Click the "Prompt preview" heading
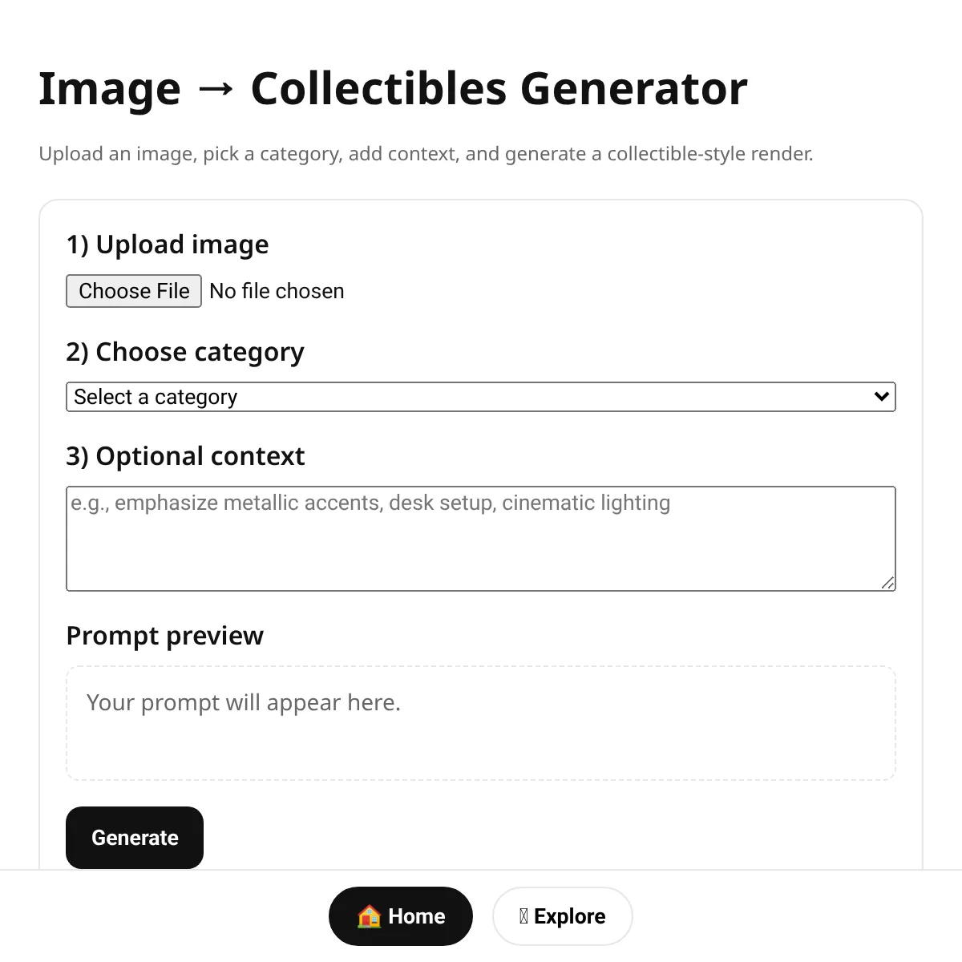The image size is (962, 962). [164, 636]
